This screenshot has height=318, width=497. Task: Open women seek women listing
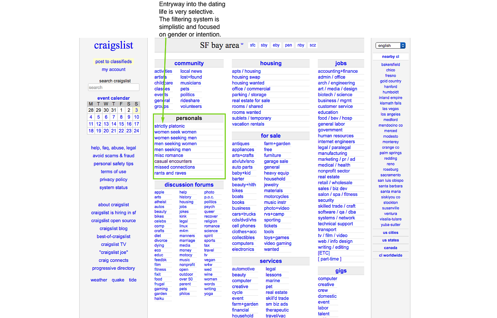click(x=175, y=132)
